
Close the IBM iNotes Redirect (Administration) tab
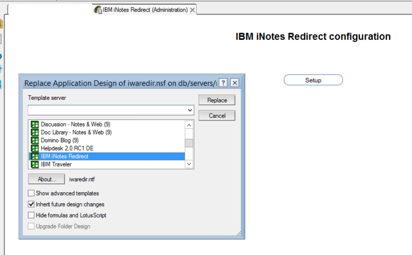(192, 10)
